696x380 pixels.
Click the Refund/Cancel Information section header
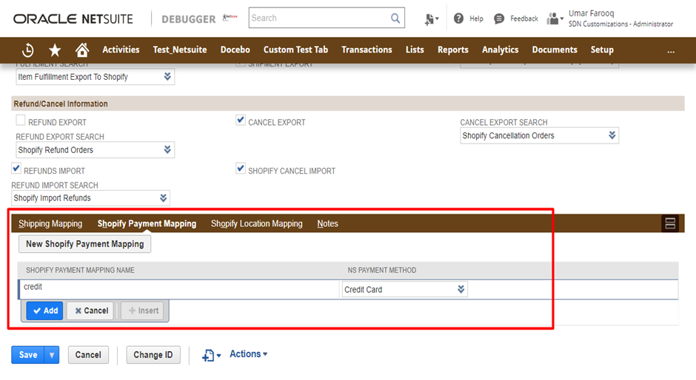(x=348, y=104)
